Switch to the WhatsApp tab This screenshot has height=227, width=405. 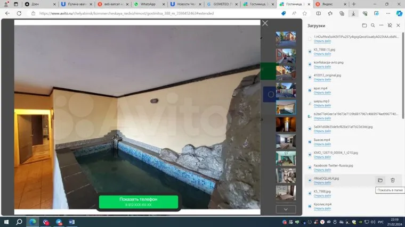tap(147, 4)
